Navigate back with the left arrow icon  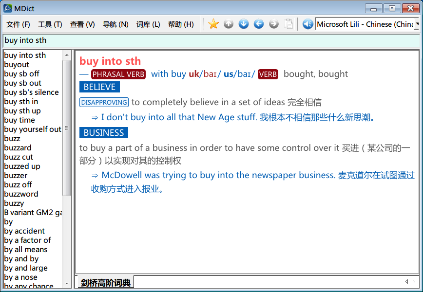coord(259,24)
